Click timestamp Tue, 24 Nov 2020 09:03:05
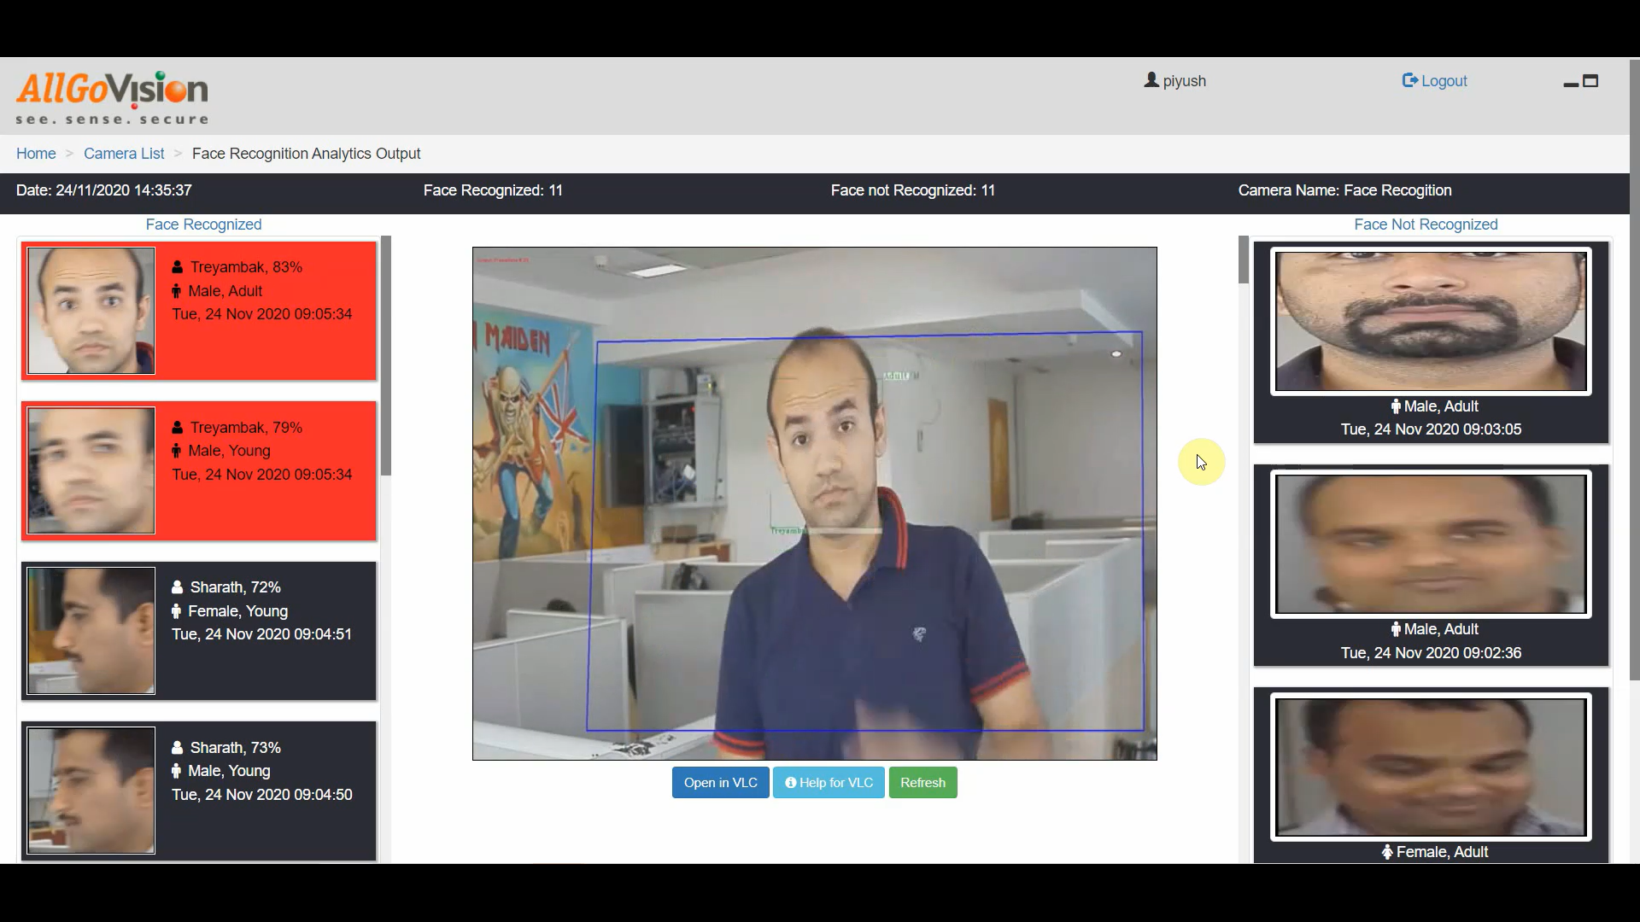The height and width of the screenshot is (922, 1640). (x=1431, y=429)
